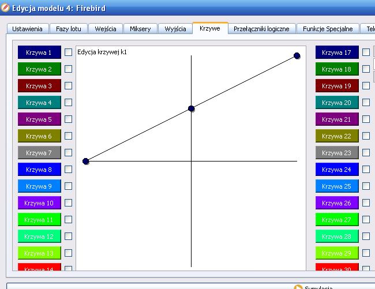Select the Krzywa 1 button
This screenshot has width=375, height=289.
(x=39, y=52)
